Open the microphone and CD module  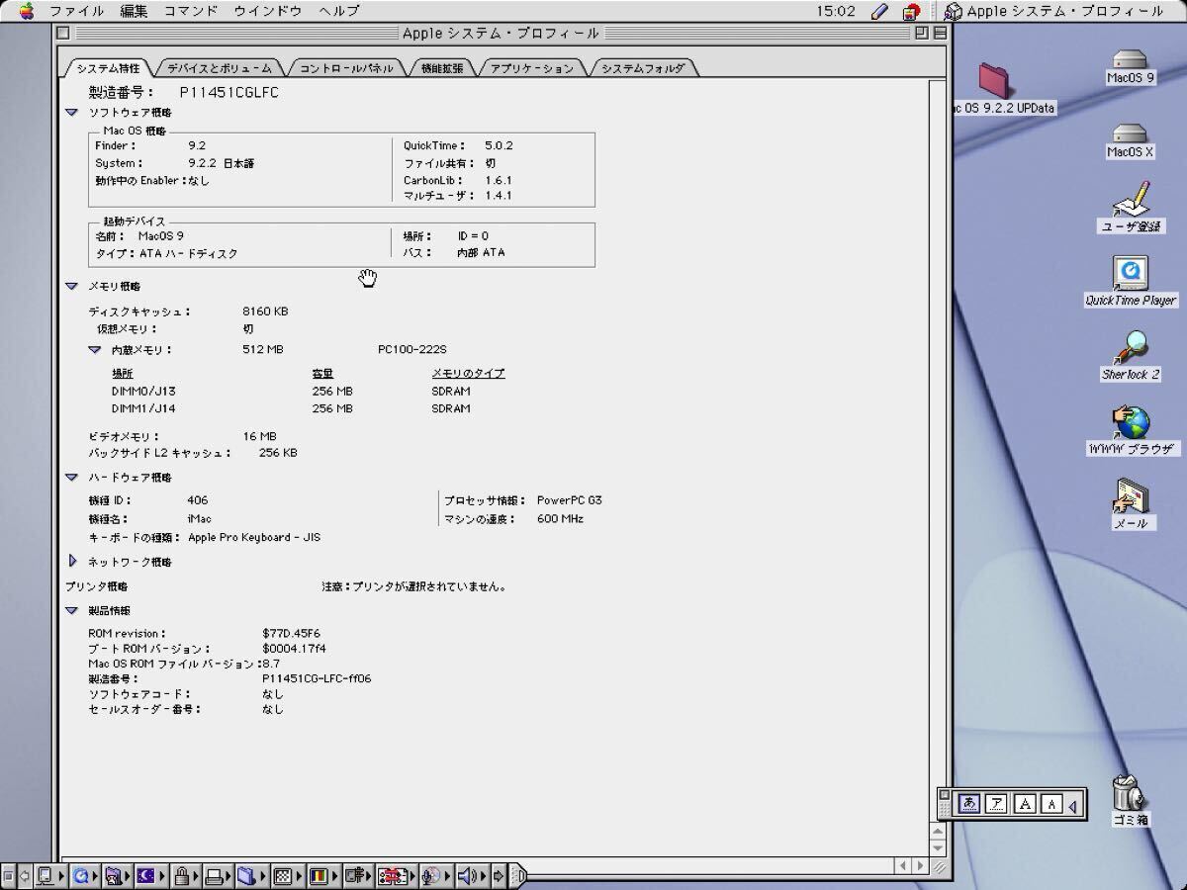[x=435, y=875]
